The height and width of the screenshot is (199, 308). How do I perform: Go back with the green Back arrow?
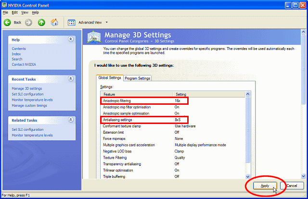[x=7, y=23]
